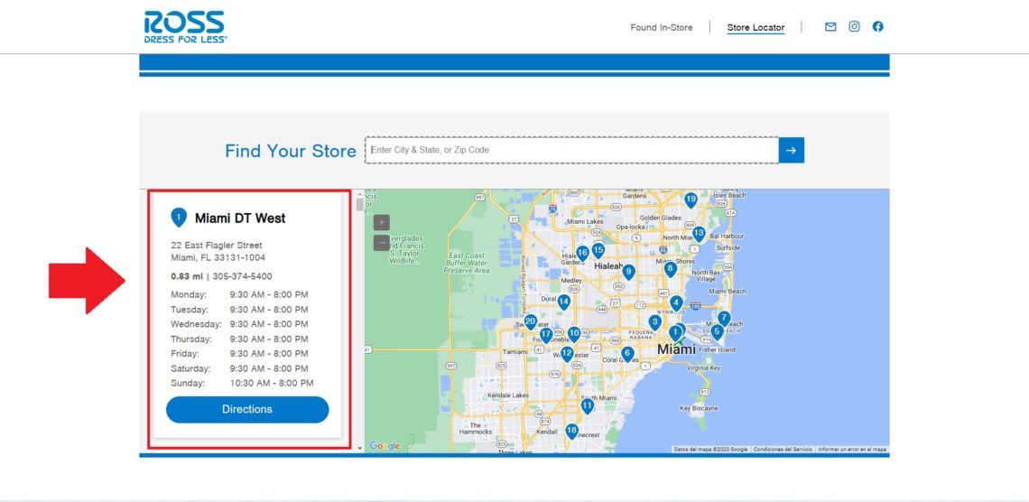The width and height of the screenshot is (1029, 502).
Task: Select map marker number 11
Action: click(x=588, y=405)
